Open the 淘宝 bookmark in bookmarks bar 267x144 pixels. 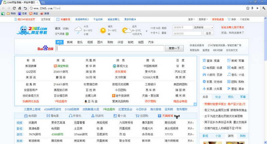click(x=33, y=13)
